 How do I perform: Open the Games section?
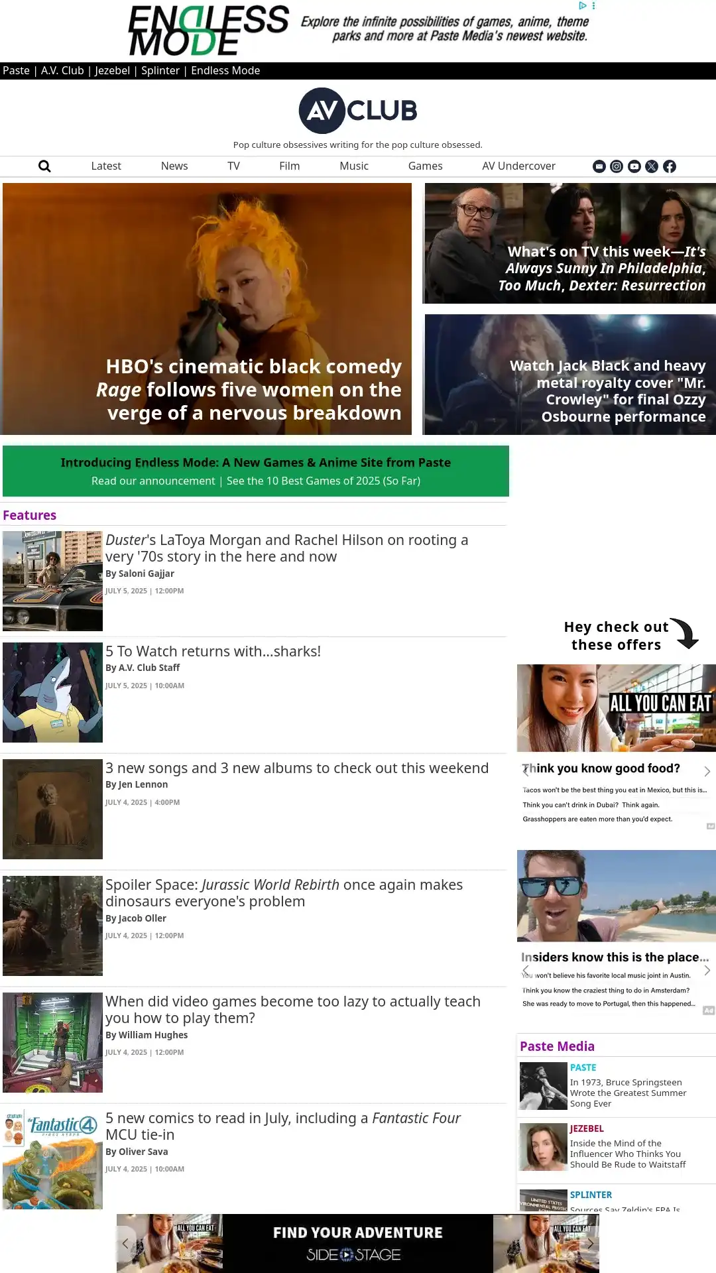pyautogui.click(x=426, y=166)
